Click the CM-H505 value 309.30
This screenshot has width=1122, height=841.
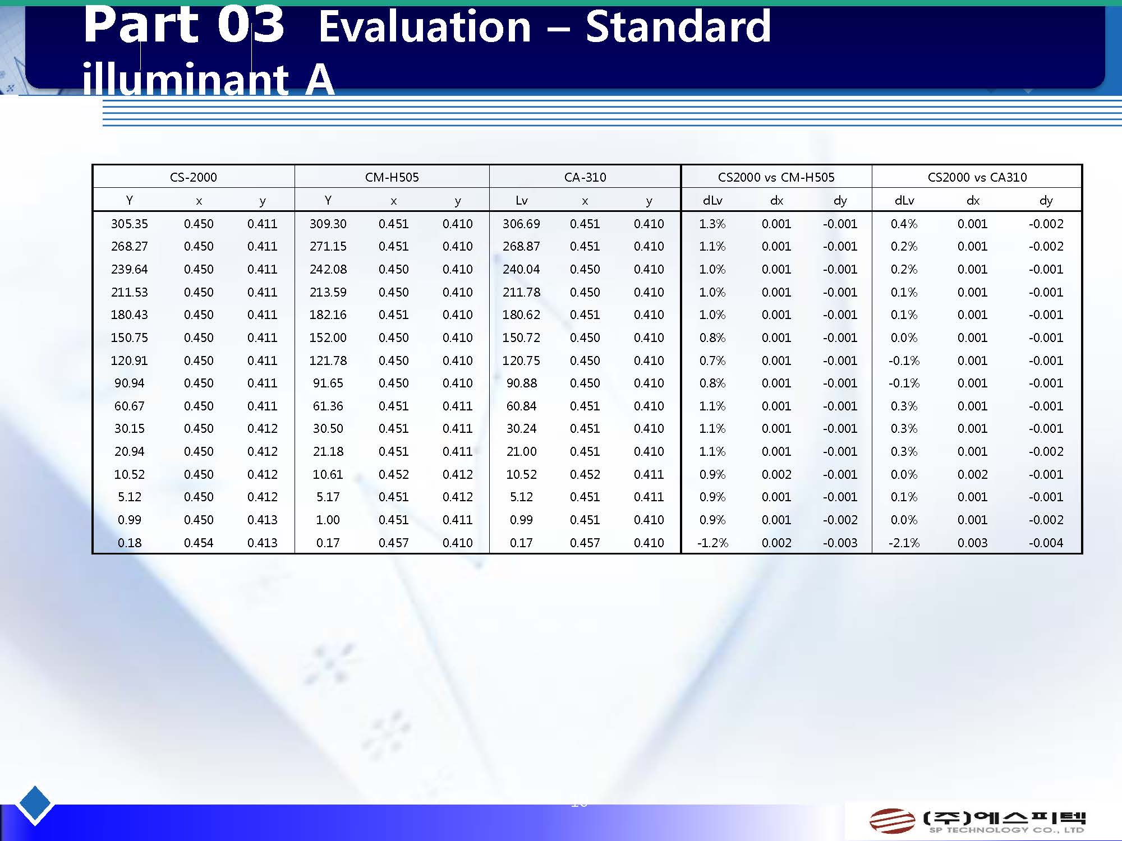pos(328,224)
